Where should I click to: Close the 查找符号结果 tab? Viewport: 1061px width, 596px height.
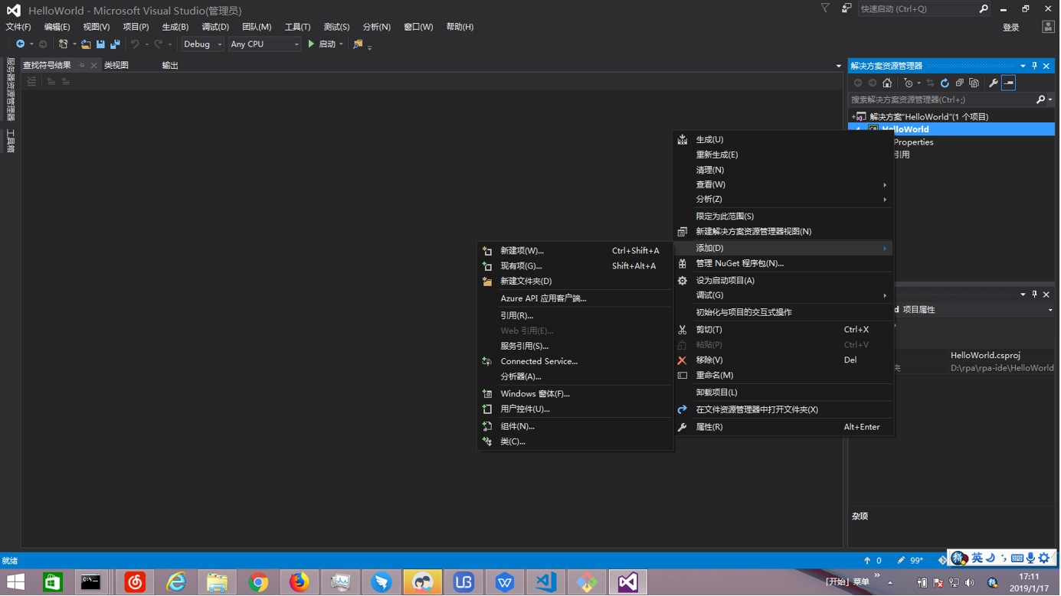93,66
